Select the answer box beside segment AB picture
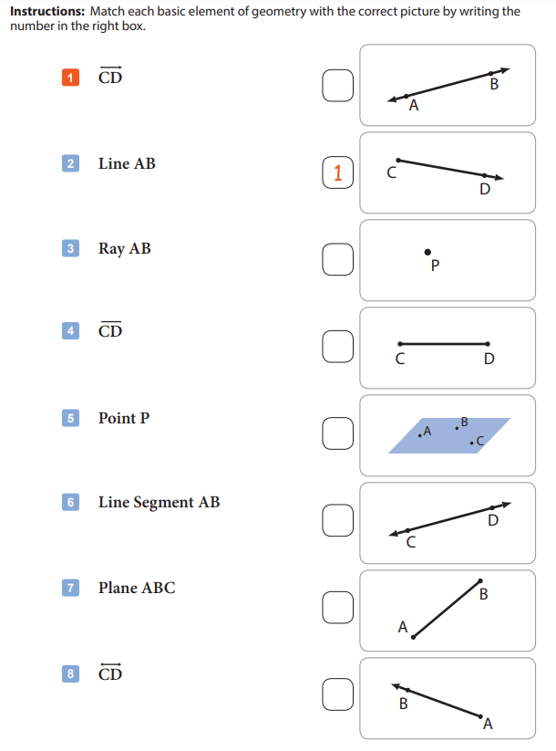Viewport: 556px width, 751px height. click(x=338, y=608)
